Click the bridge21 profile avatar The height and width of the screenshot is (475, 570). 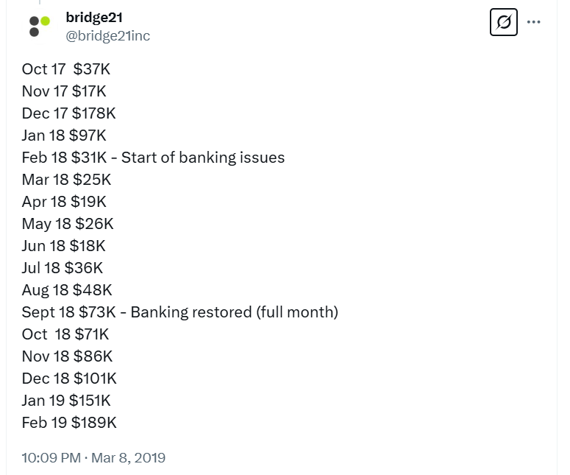click(39, 27)
